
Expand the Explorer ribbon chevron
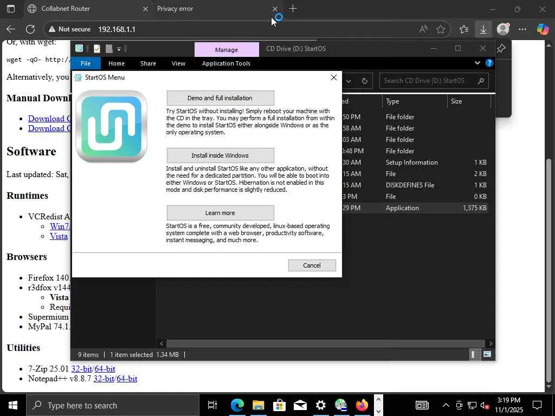477,63
